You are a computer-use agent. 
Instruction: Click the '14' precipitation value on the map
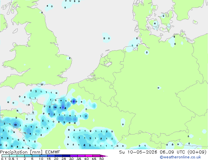pos(55,107)
